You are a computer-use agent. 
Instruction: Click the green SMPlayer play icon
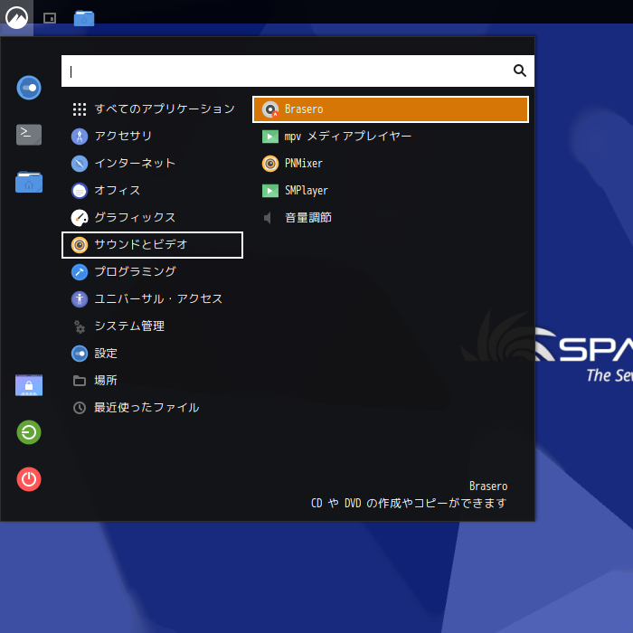270,191
